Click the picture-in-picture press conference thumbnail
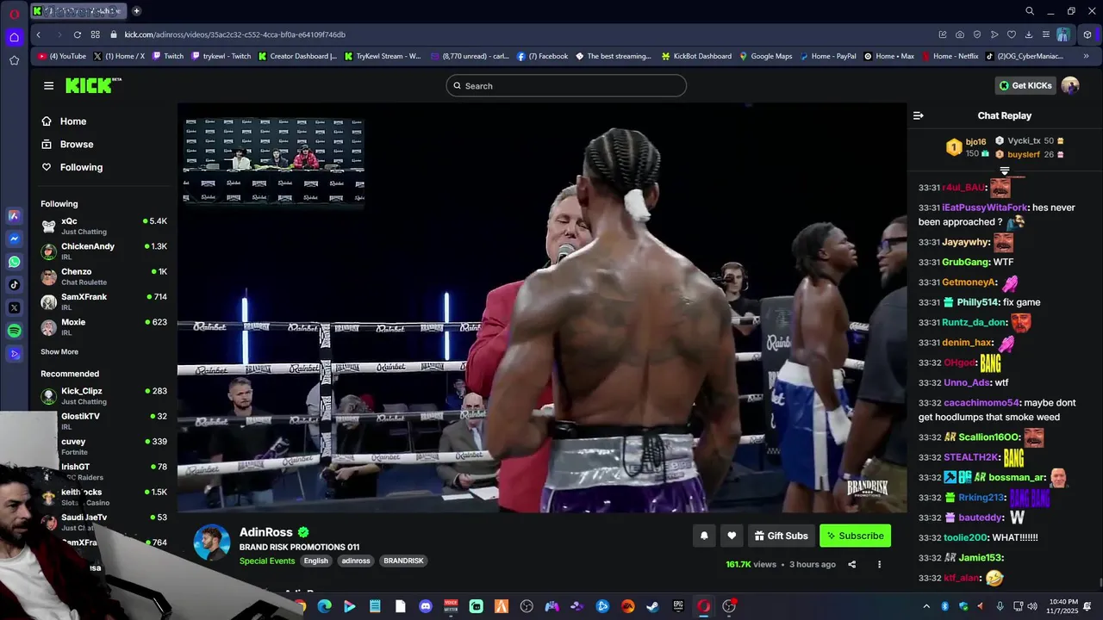Screen dimensions: 1103x620 click(x=273, y=160)
